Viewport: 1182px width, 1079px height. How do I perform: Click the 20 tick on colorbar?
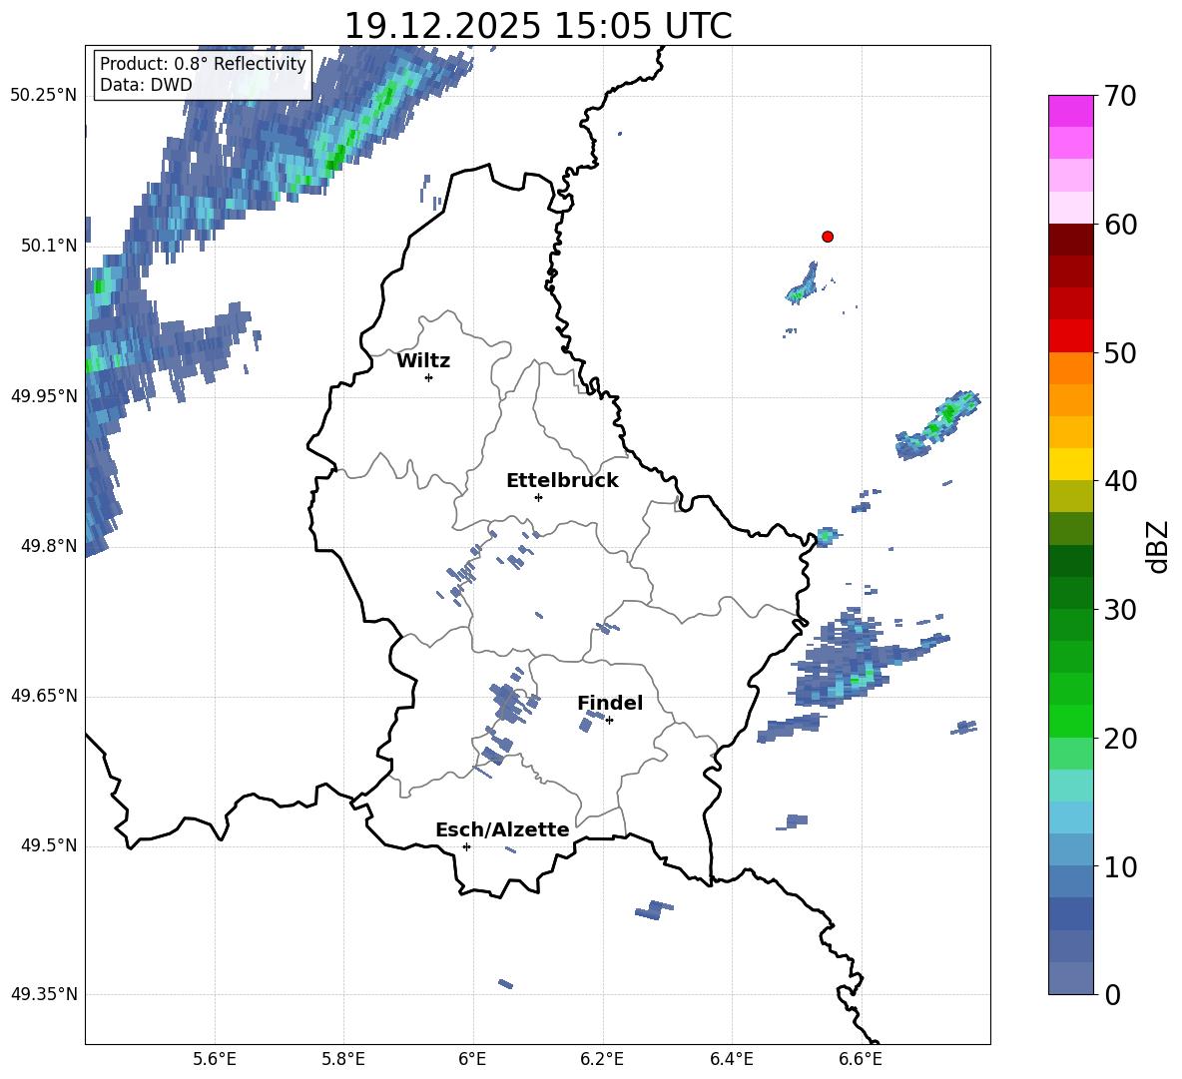click(1120, 739)
